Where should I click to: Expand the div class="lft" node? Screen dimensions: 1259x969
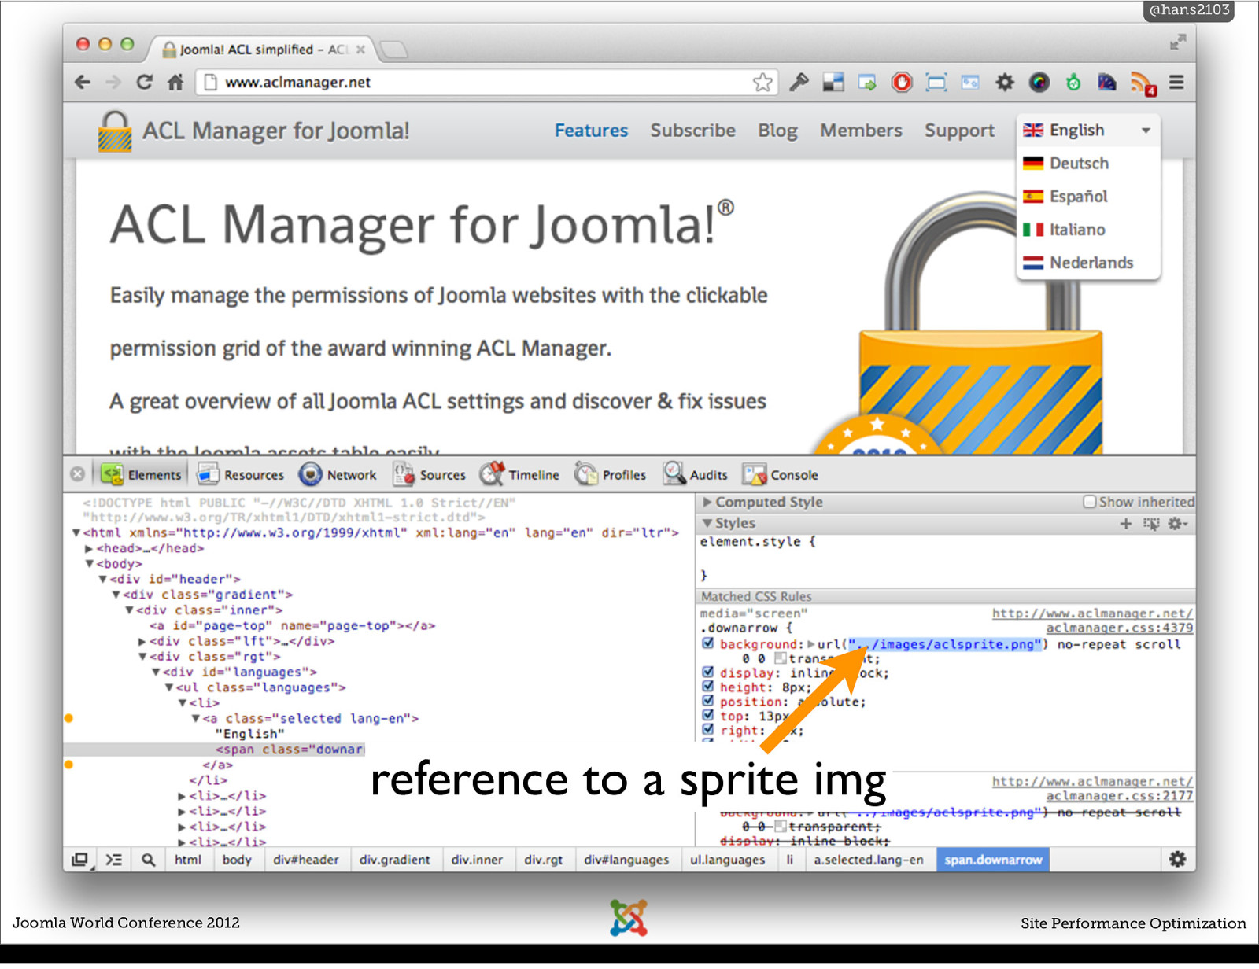pos(142,641)
